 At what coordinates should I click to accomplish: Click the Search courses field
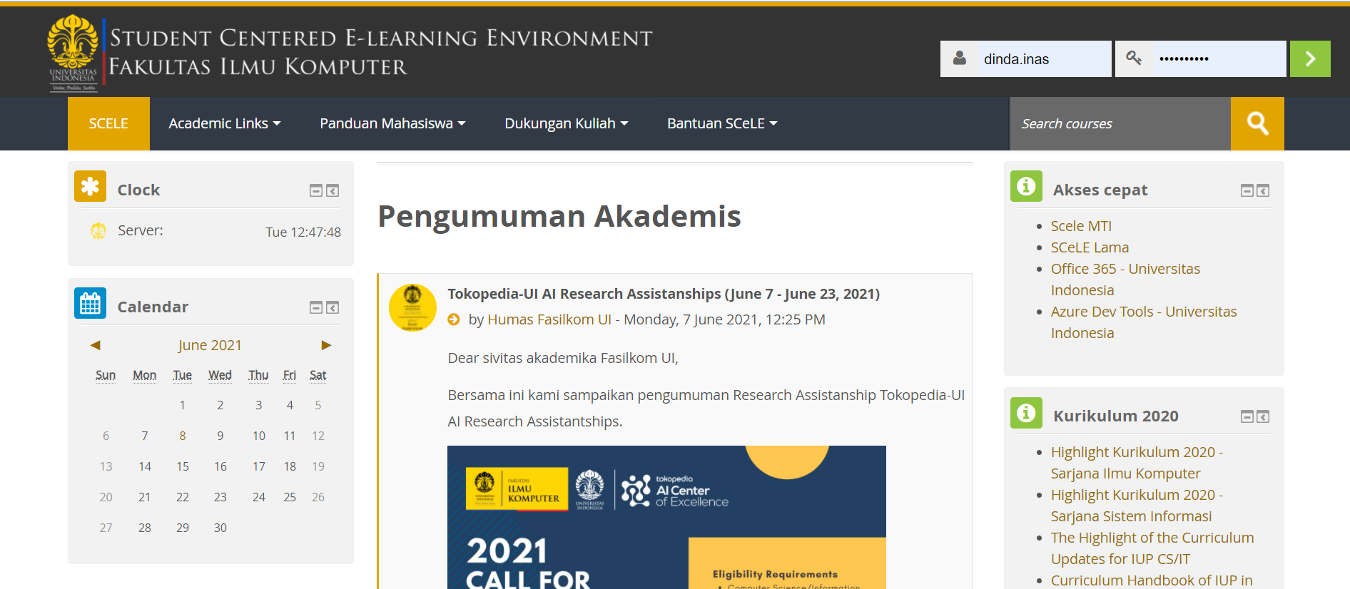click(x=1120, y=123)
